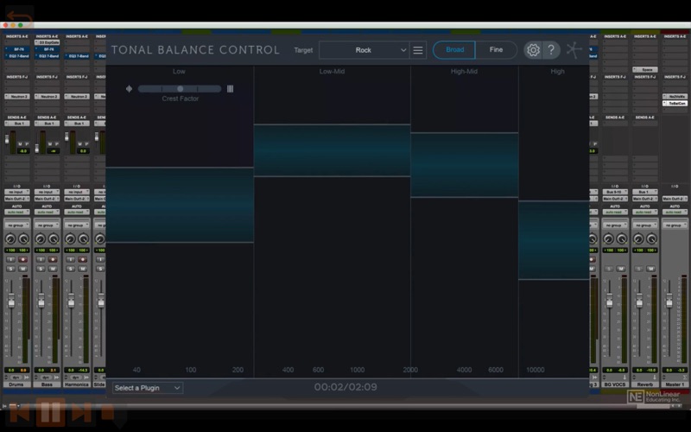Click Reverb left pan knob
This screenshot has width=691, height=432.
coord(638,239)
